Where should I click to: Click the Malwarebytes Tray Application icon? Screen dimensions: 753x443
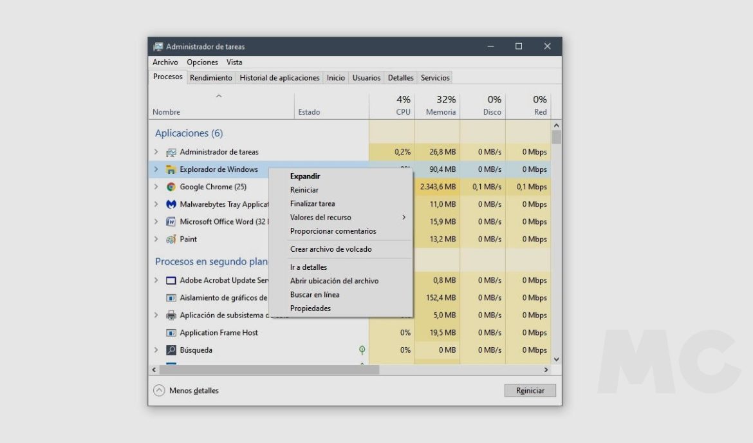[171, 205]
